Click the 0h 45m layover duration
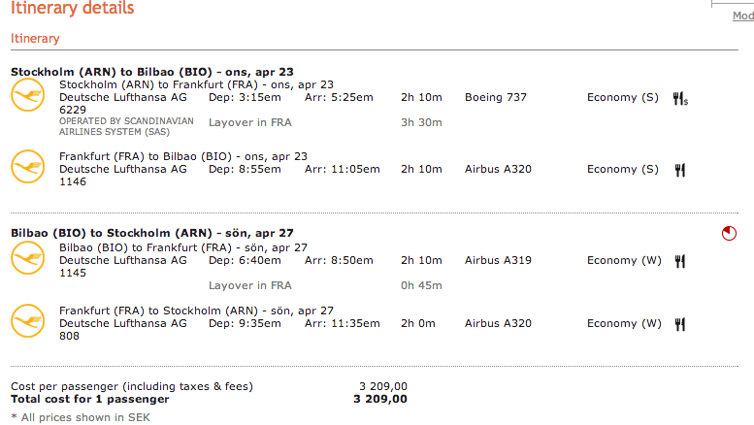 [x=422, y=285]
